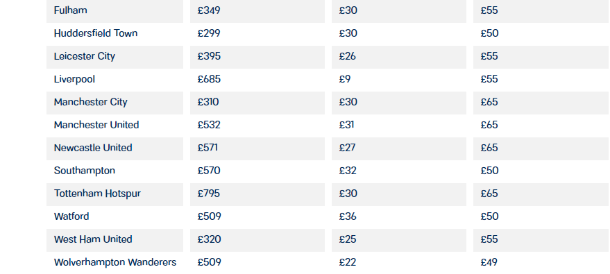Screen dimensions: 610x274
Task: Click Manchester City's £310 price
Action: click(x=208, y=102)
